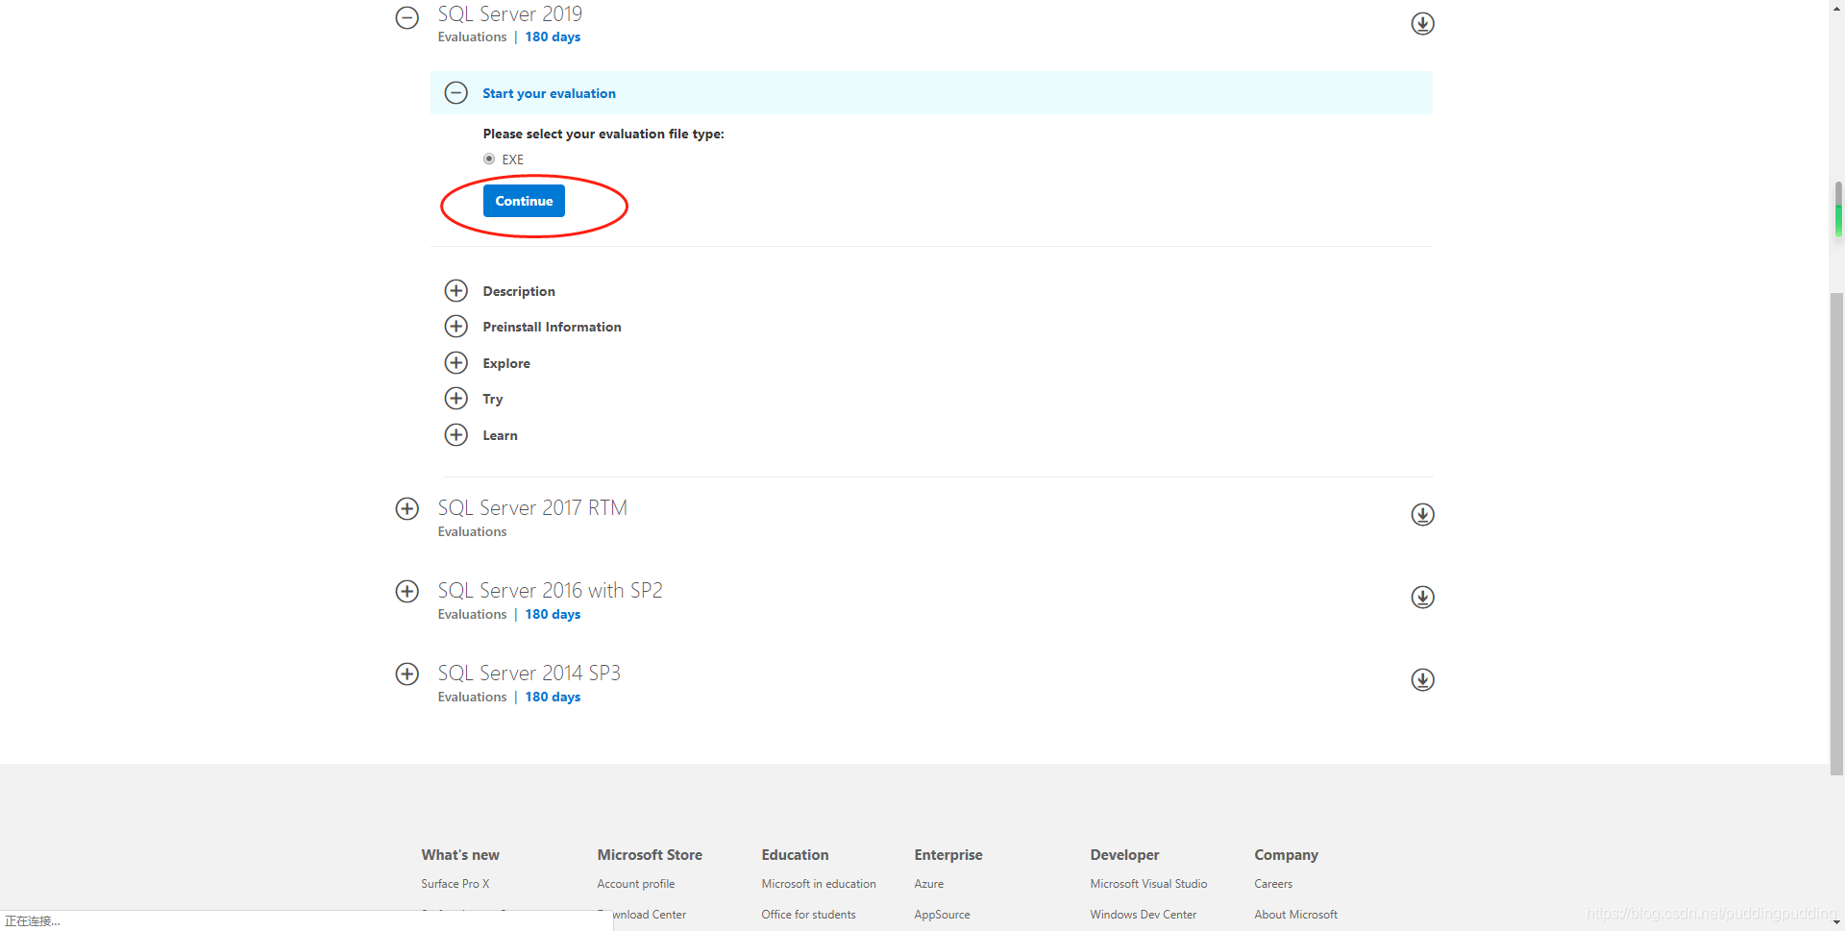This screenshot has width=1845, height=931.
Task: Open the SQL Server 2017 RTM title
Action: (532, 508)
